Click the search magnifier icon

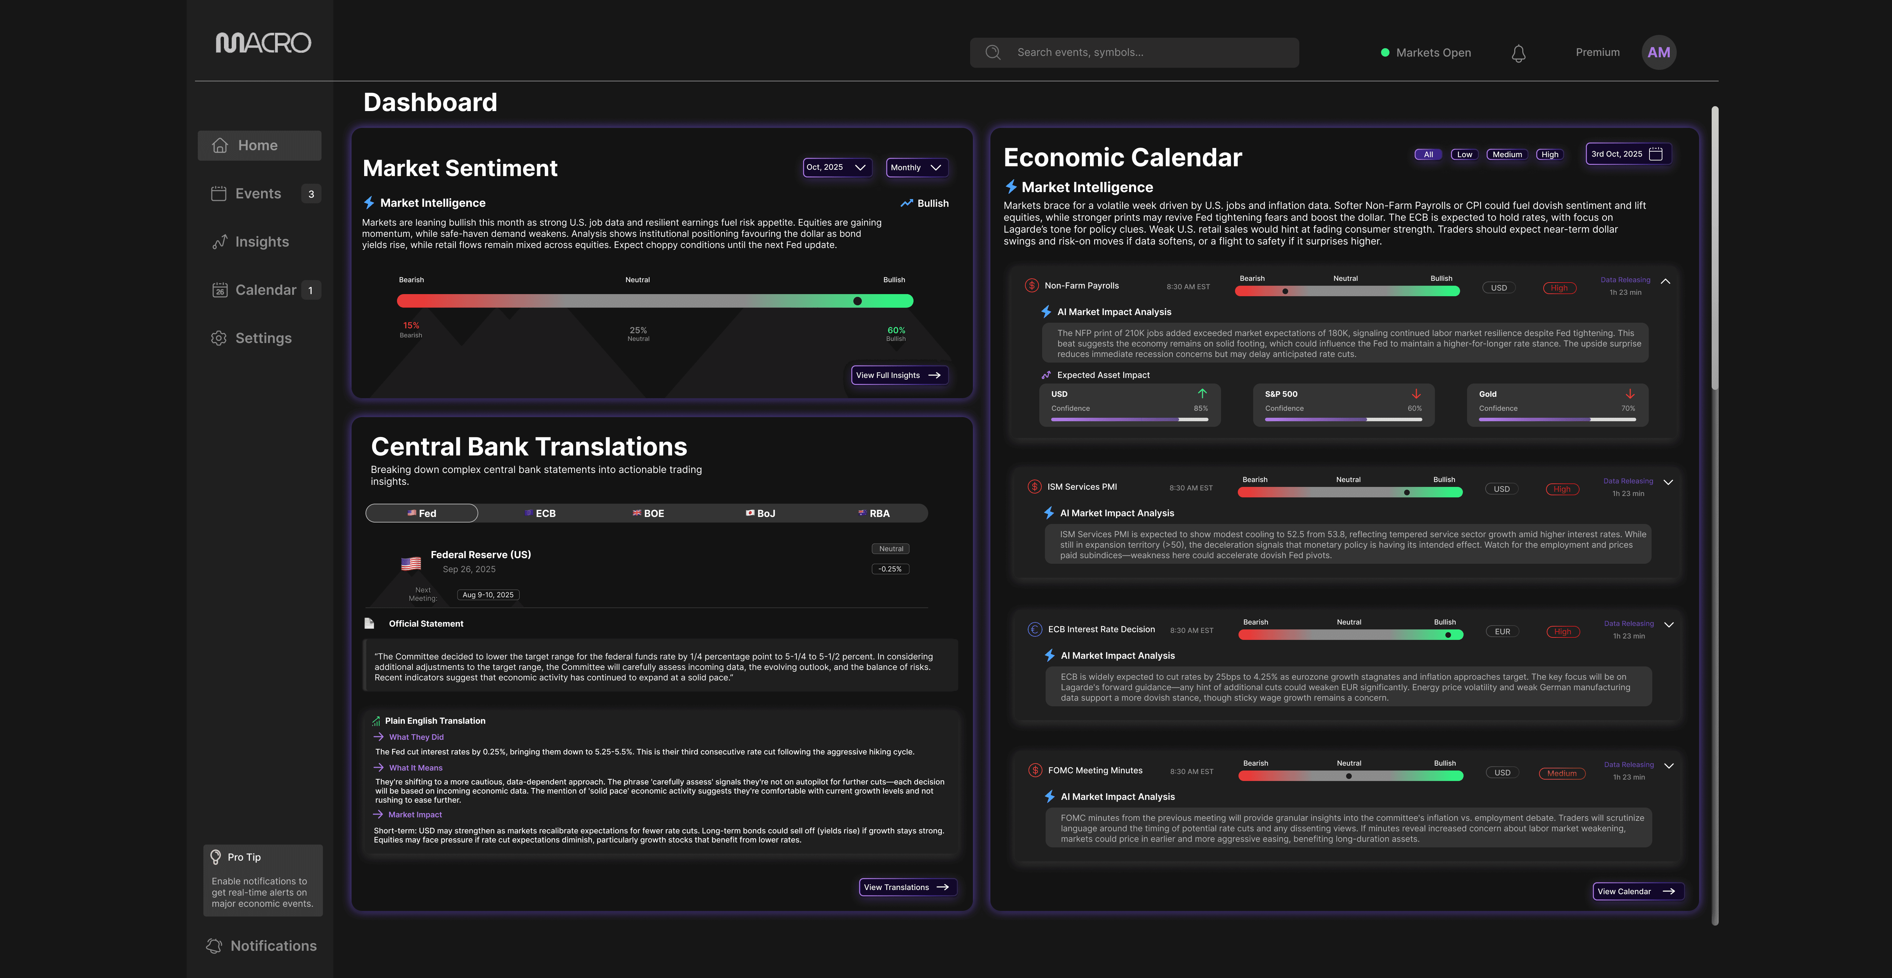(x=993, y=52)
